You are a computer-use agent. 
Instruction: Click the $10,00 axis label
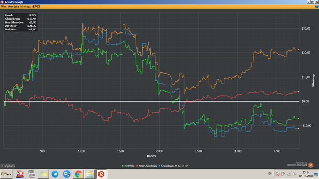306,77
